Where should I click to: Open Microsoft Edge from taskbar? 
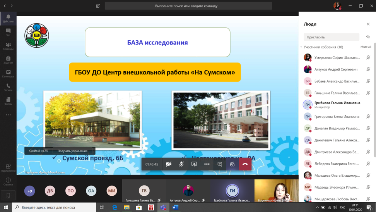click(115, 207)
